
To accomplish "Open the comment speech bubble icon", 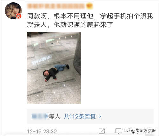I will click(118, 131).
